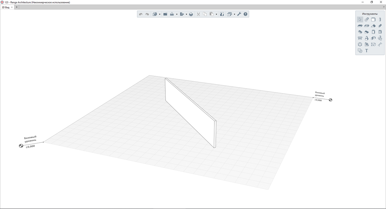Viewport: 386px width, 209px height.
Task: Select the Column tool
Action: click(380, 19)
